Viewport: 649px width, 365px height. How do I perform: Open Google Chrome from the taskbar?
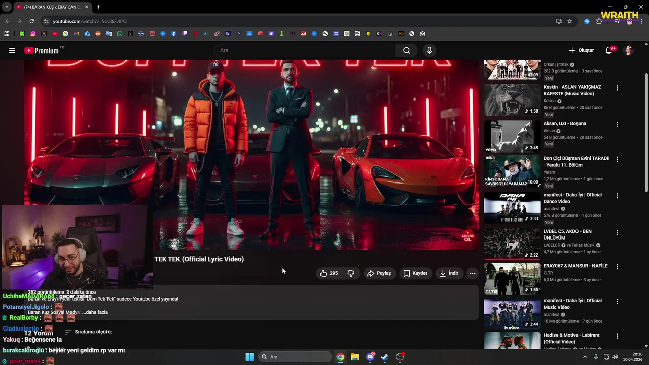coord(340,357)
